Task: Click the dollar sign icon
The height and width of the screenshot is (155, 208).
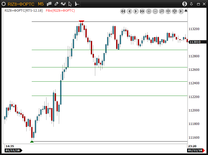Action: coord(185,4)
